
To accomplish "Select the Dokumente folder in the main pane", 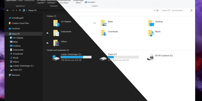I will point(62,33).
